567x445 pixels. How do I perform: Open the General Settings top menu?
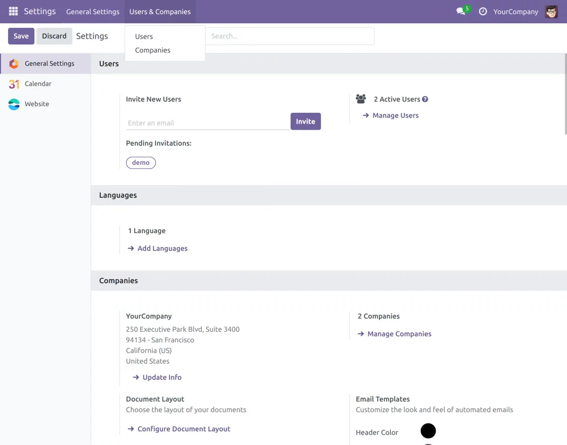click(93, 12)
